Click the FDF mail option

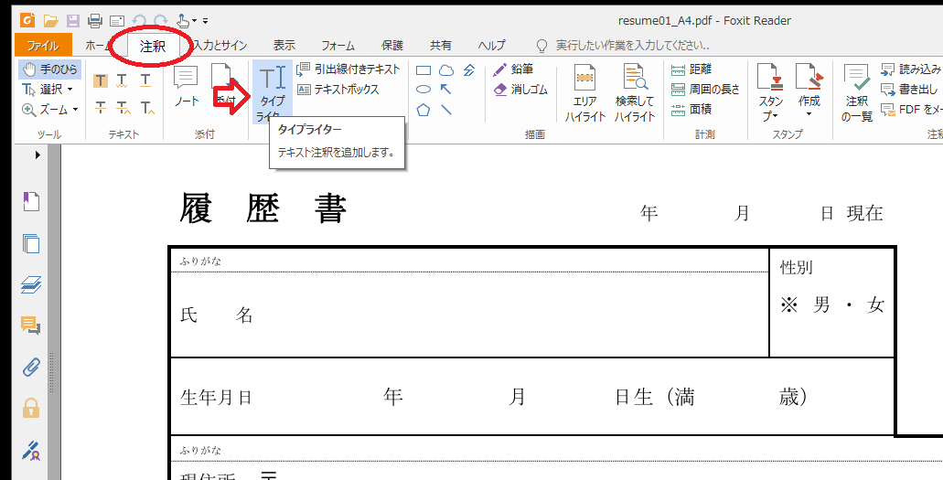pos(910,110)
